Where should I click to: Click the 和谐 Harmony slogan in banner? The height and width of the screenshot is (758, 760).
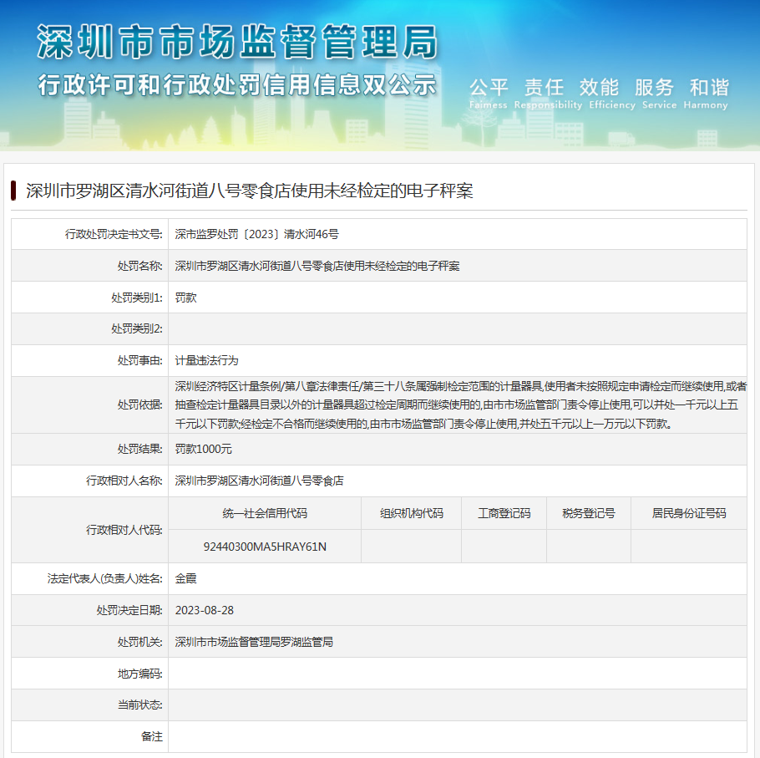click(708, 92)
